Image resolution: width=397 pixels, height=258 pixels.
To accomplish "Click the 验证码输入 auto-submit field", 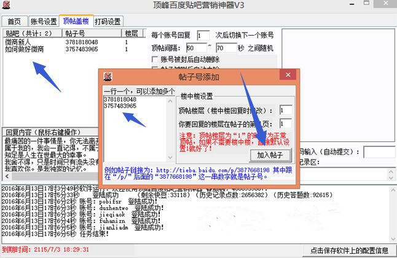I will 379,152.
